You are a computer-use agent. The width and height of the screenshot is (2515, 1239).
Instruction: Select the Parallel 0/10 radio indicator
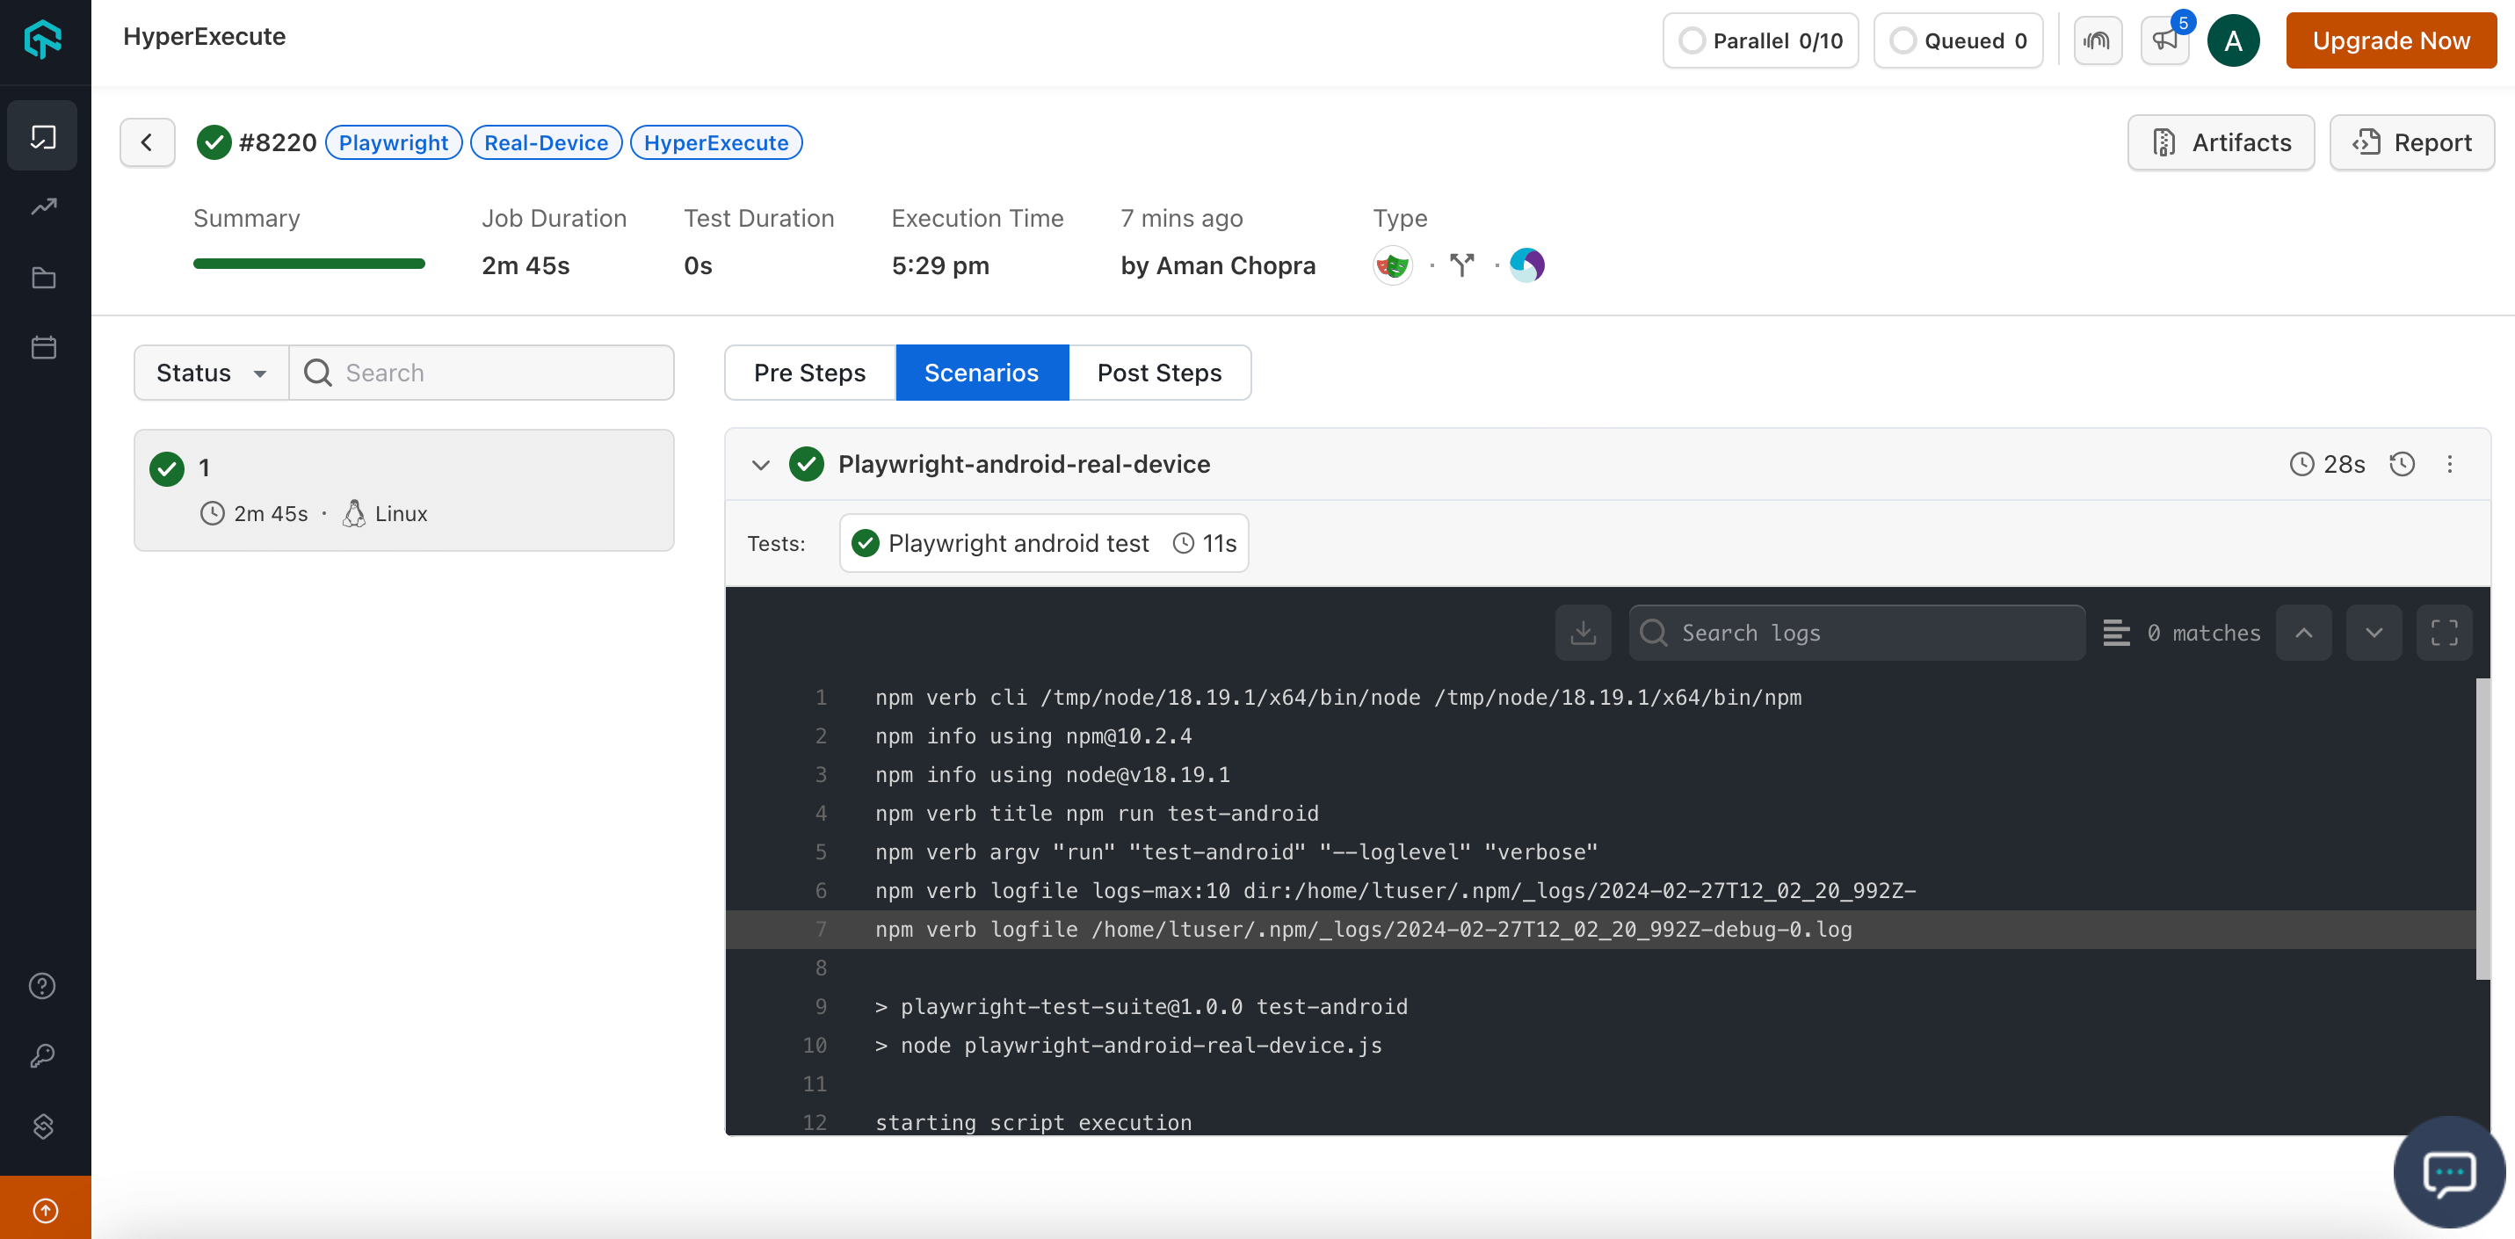tap(1692, 40)
